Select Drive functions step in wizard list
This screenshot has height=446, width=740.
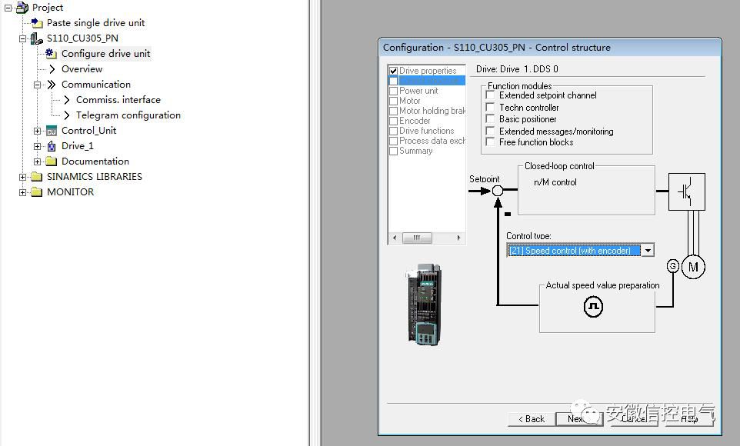pos(427,131)
